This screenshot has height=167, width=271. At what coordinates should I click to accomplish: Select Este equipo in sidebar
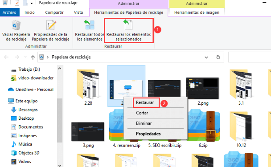point(23,101)
